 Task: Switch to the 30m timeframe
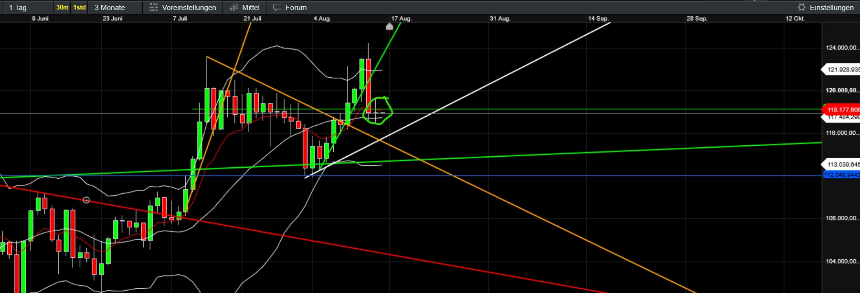(62, 7)
